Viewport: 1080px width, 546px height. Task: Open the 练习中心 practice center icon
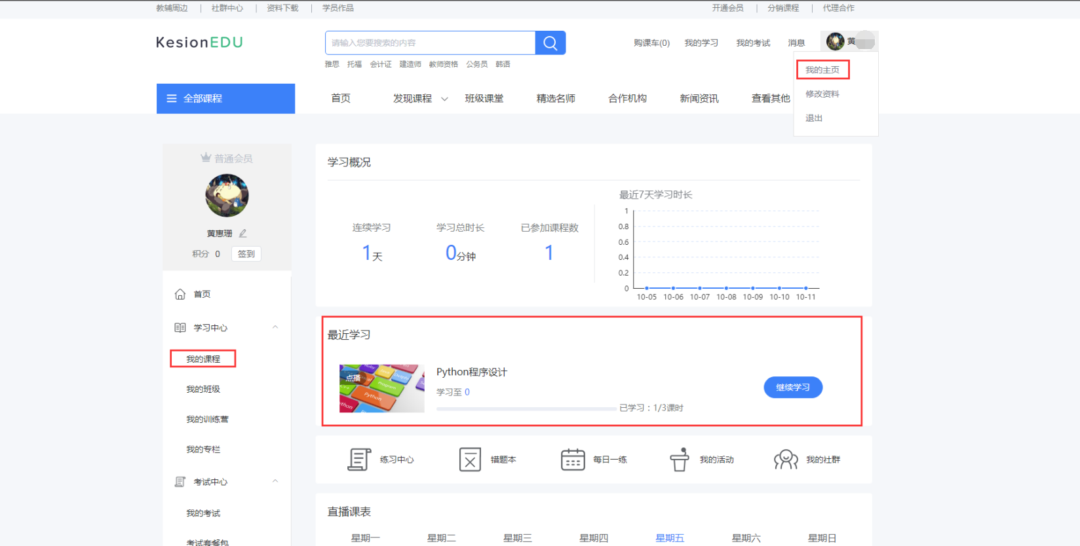(x=359, y=460)
